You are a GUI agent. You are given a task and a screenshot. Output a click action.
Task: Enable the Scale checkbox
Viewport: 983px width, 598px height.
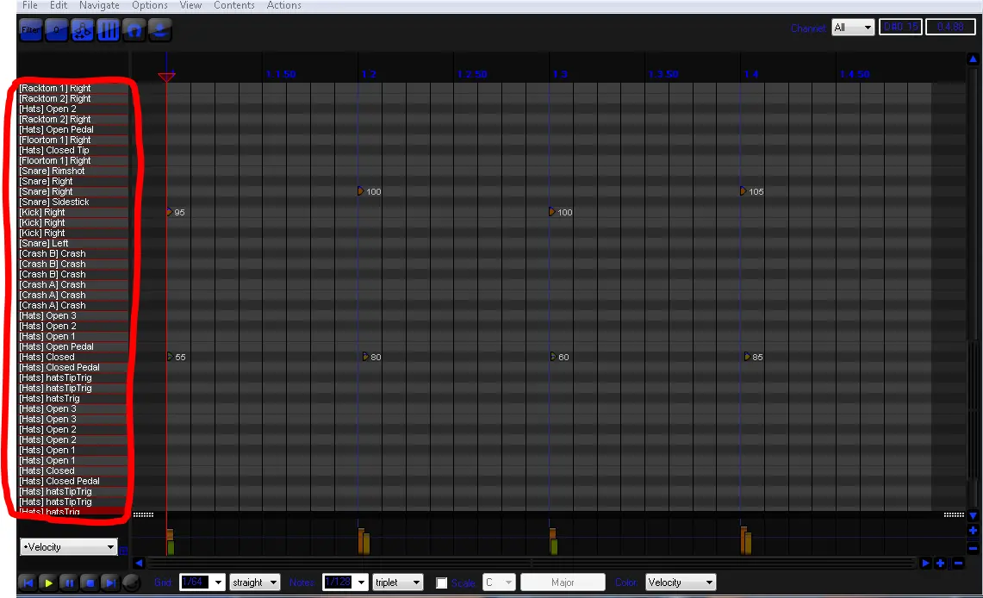[442, 583]
